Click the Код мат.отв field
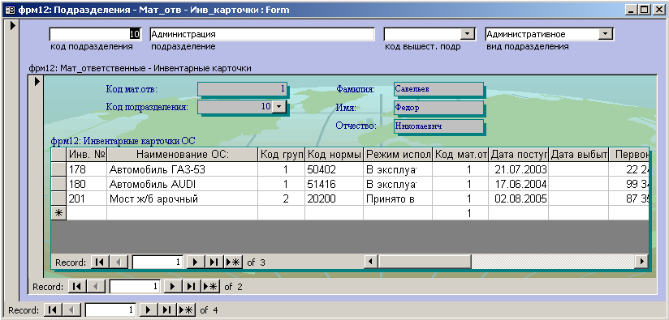 pos(242,89)
